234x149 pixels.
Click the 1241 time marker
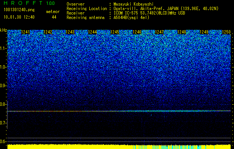[26, 32]
